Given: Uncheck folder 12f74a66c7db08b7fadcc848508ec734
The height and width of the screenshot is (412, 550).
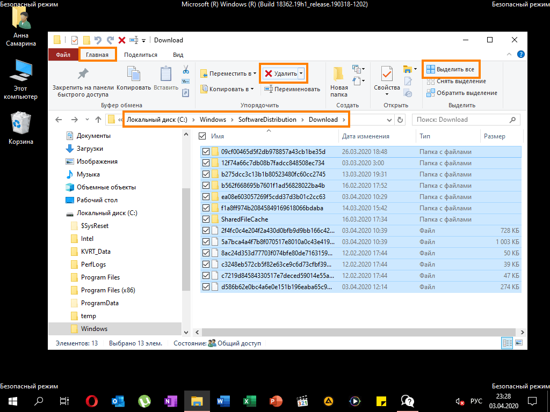Looking at the screenshot, I should 206,163.
